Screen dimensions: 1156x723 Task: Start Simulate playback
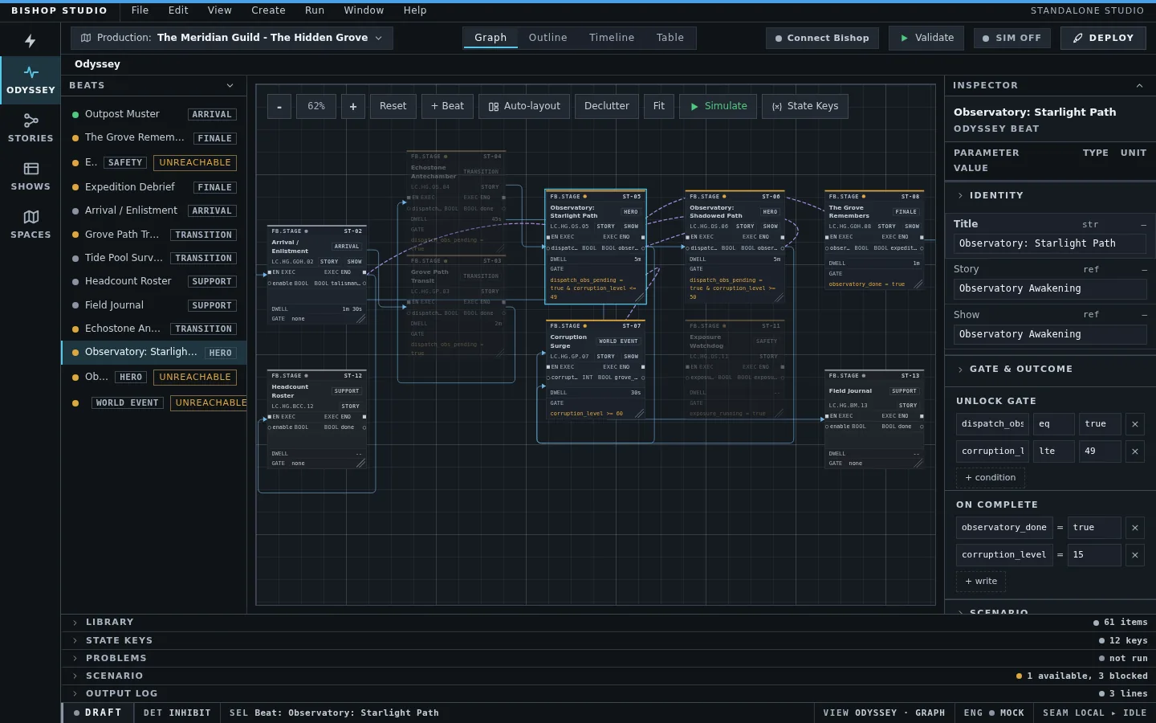click(x=718, y=106)
